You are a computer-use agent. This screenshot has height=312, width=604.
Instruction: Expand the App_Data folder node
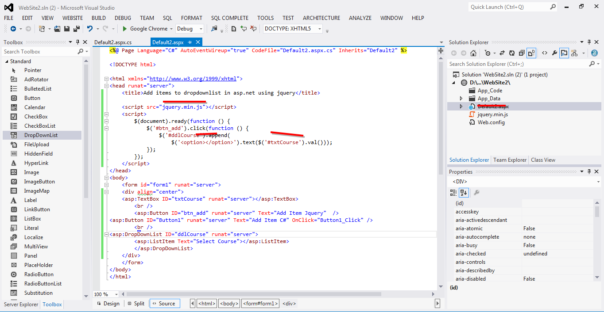(x=461, y=99)
